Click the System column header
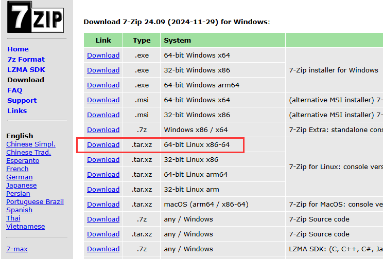 coord(223,40)
